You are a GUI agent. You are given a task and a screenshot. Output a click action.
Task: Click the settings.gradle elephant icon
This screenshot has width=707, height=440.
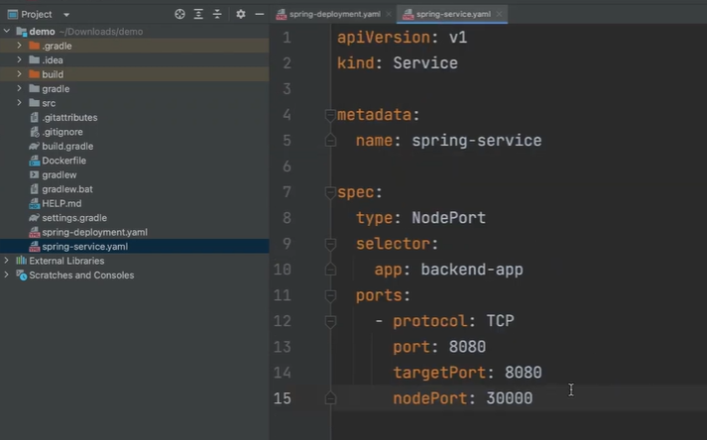(x=35, y=218)
